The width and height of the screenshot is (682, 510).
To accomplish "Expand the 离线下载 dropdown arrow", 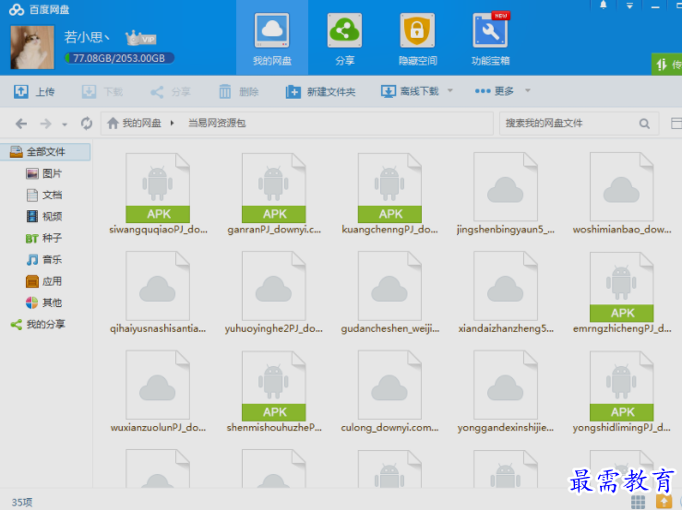I will click(450, 91).
